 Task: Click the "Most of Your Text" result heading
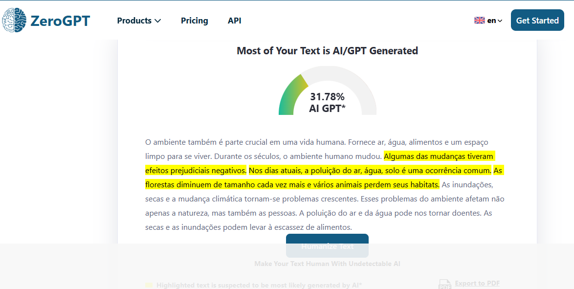coord(327,51)
